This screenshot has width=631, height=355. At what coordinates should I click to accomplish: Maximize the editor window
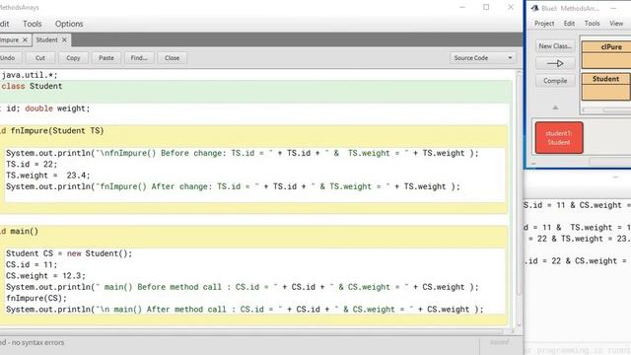(x=486, y=7)
